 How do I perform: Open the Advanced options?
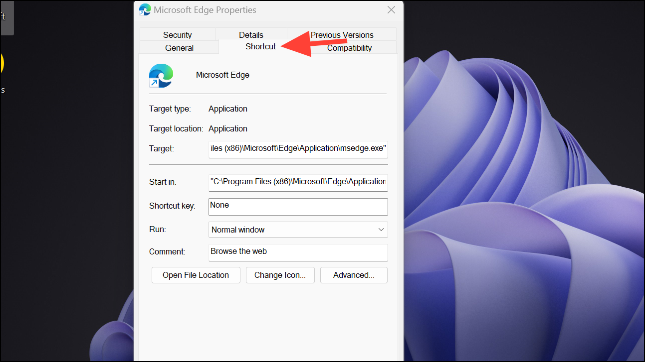[354, 275]
